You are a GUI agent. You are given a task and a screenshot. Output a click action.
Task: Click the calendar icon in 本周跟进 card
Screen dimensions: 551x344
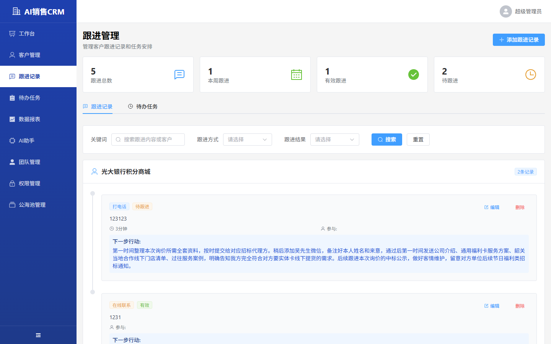click(x=297, y=75)
